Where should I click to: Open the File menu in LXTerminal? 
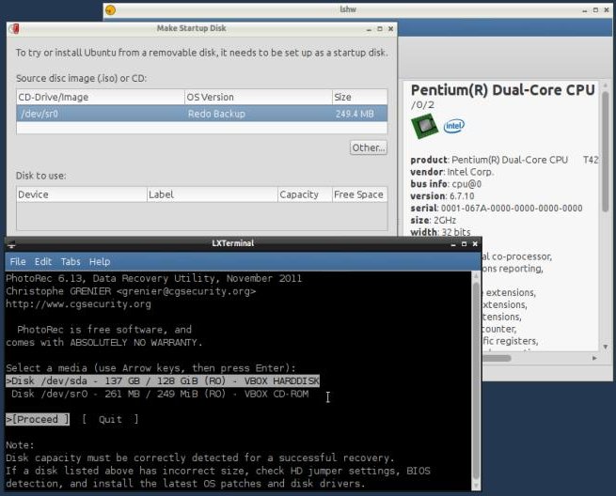tap(18, 262)
